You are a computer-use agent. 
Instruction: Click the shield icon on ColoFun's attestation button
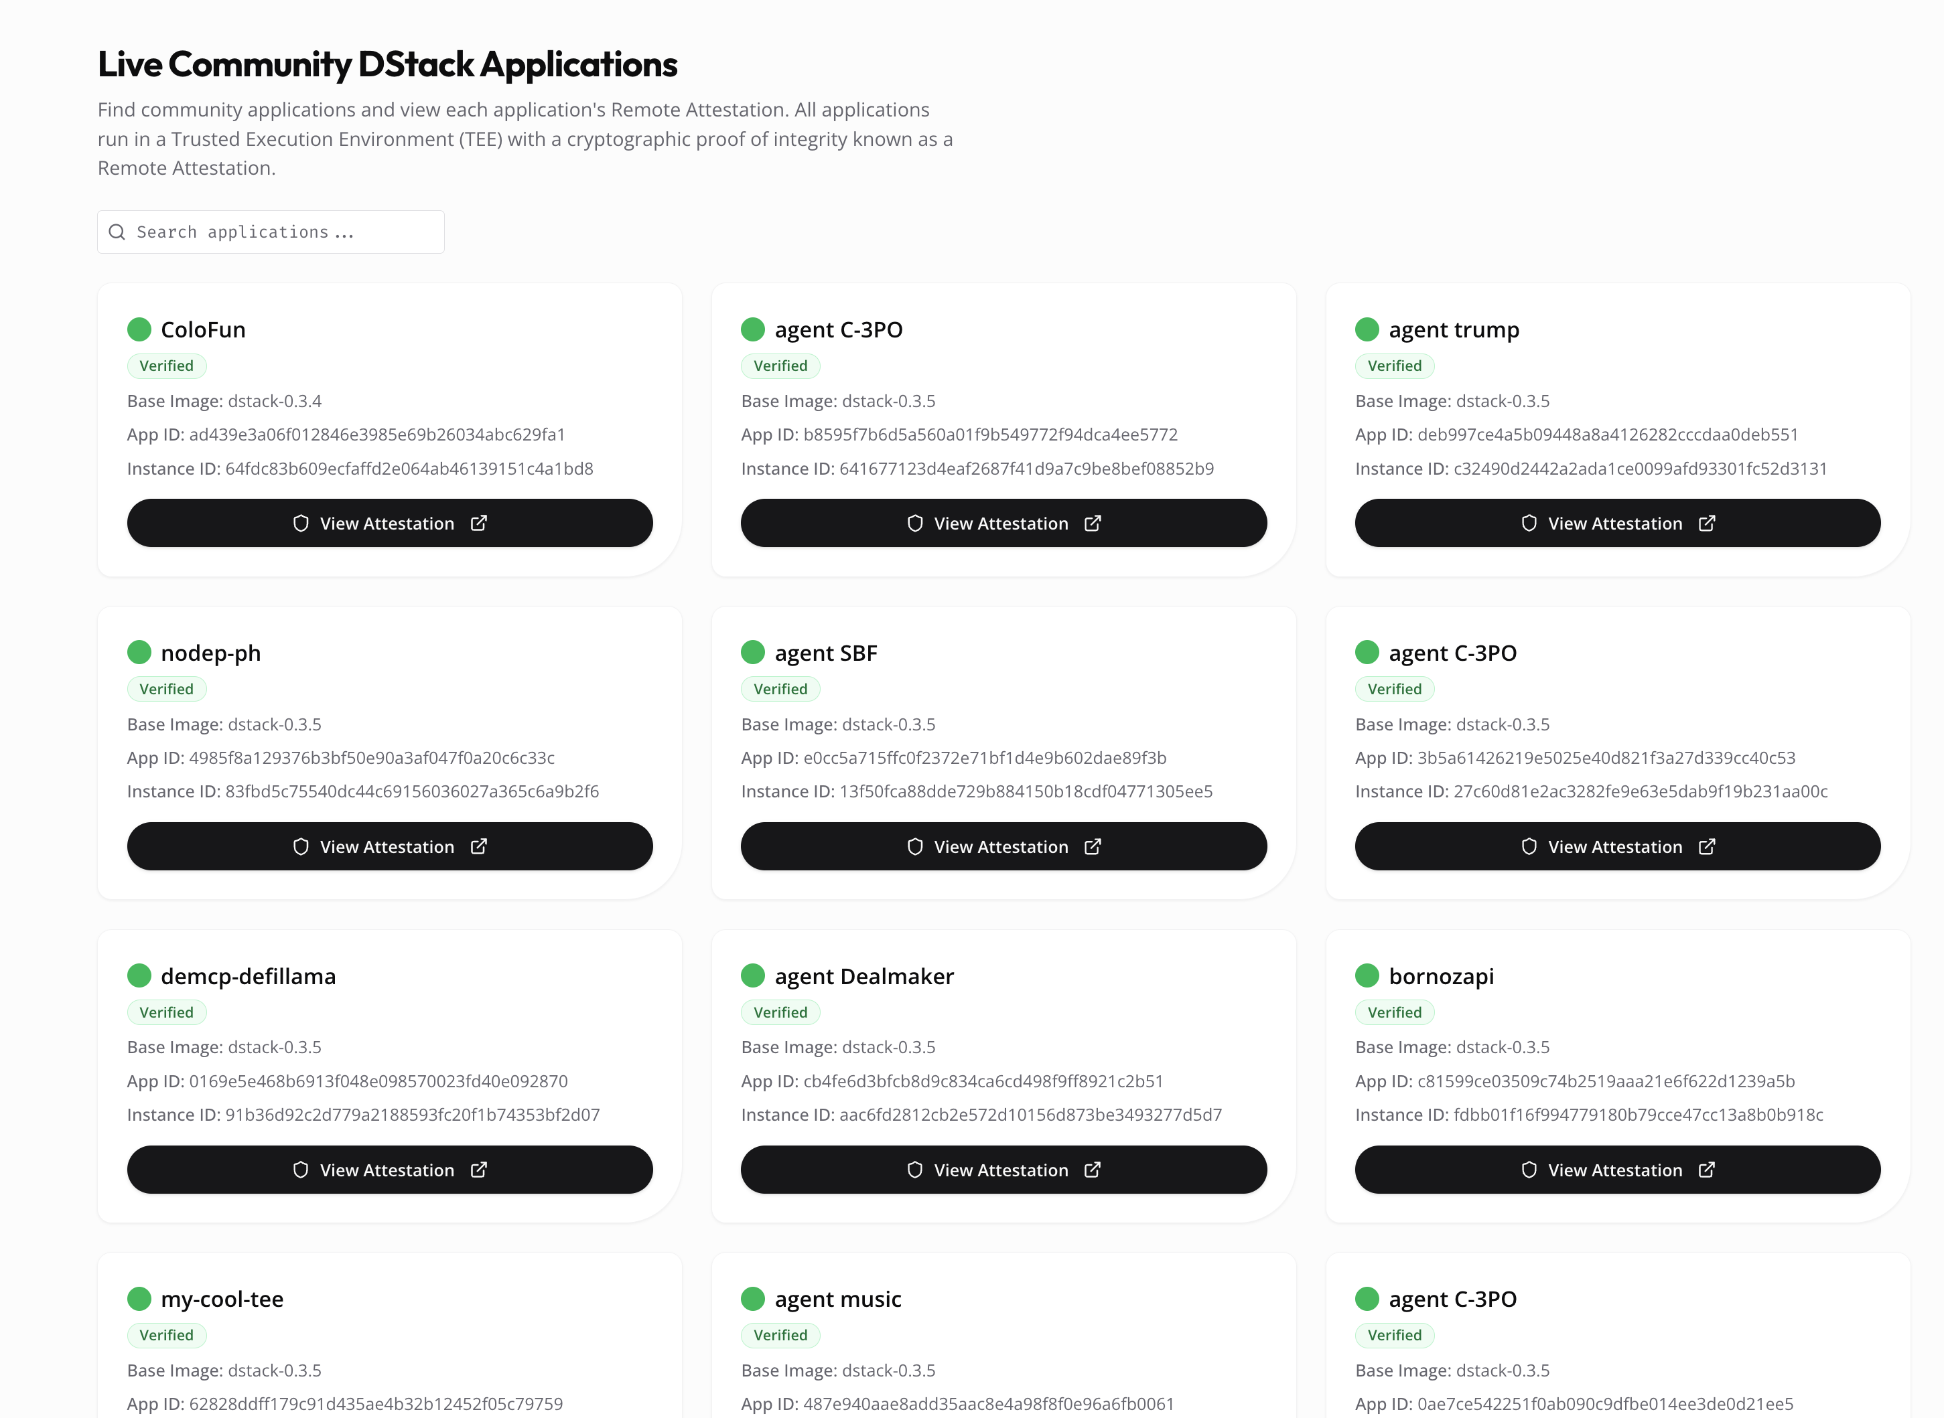301,524
